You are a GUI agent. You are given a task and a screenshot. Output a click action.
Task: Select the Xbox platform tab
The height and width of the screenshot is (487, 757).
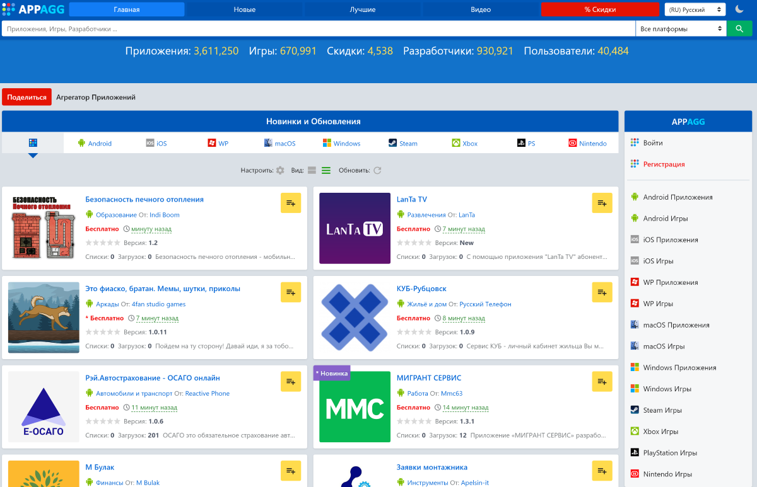pyautogui.click(x=464, y=143)
